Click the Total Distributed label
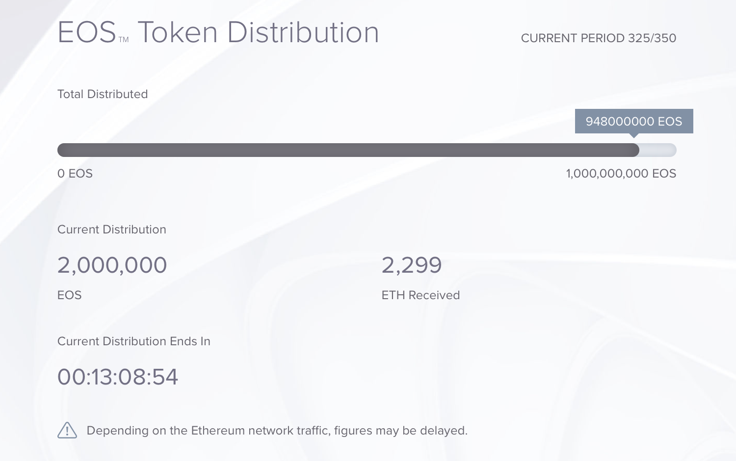The image size is (736, 461). click(x=103, y=94)
